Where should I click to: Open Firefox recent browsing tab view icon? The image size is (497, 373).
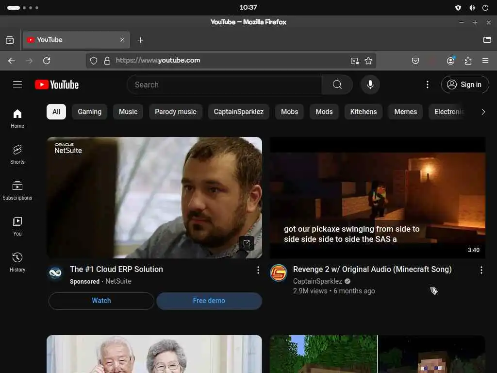[10, 40]
